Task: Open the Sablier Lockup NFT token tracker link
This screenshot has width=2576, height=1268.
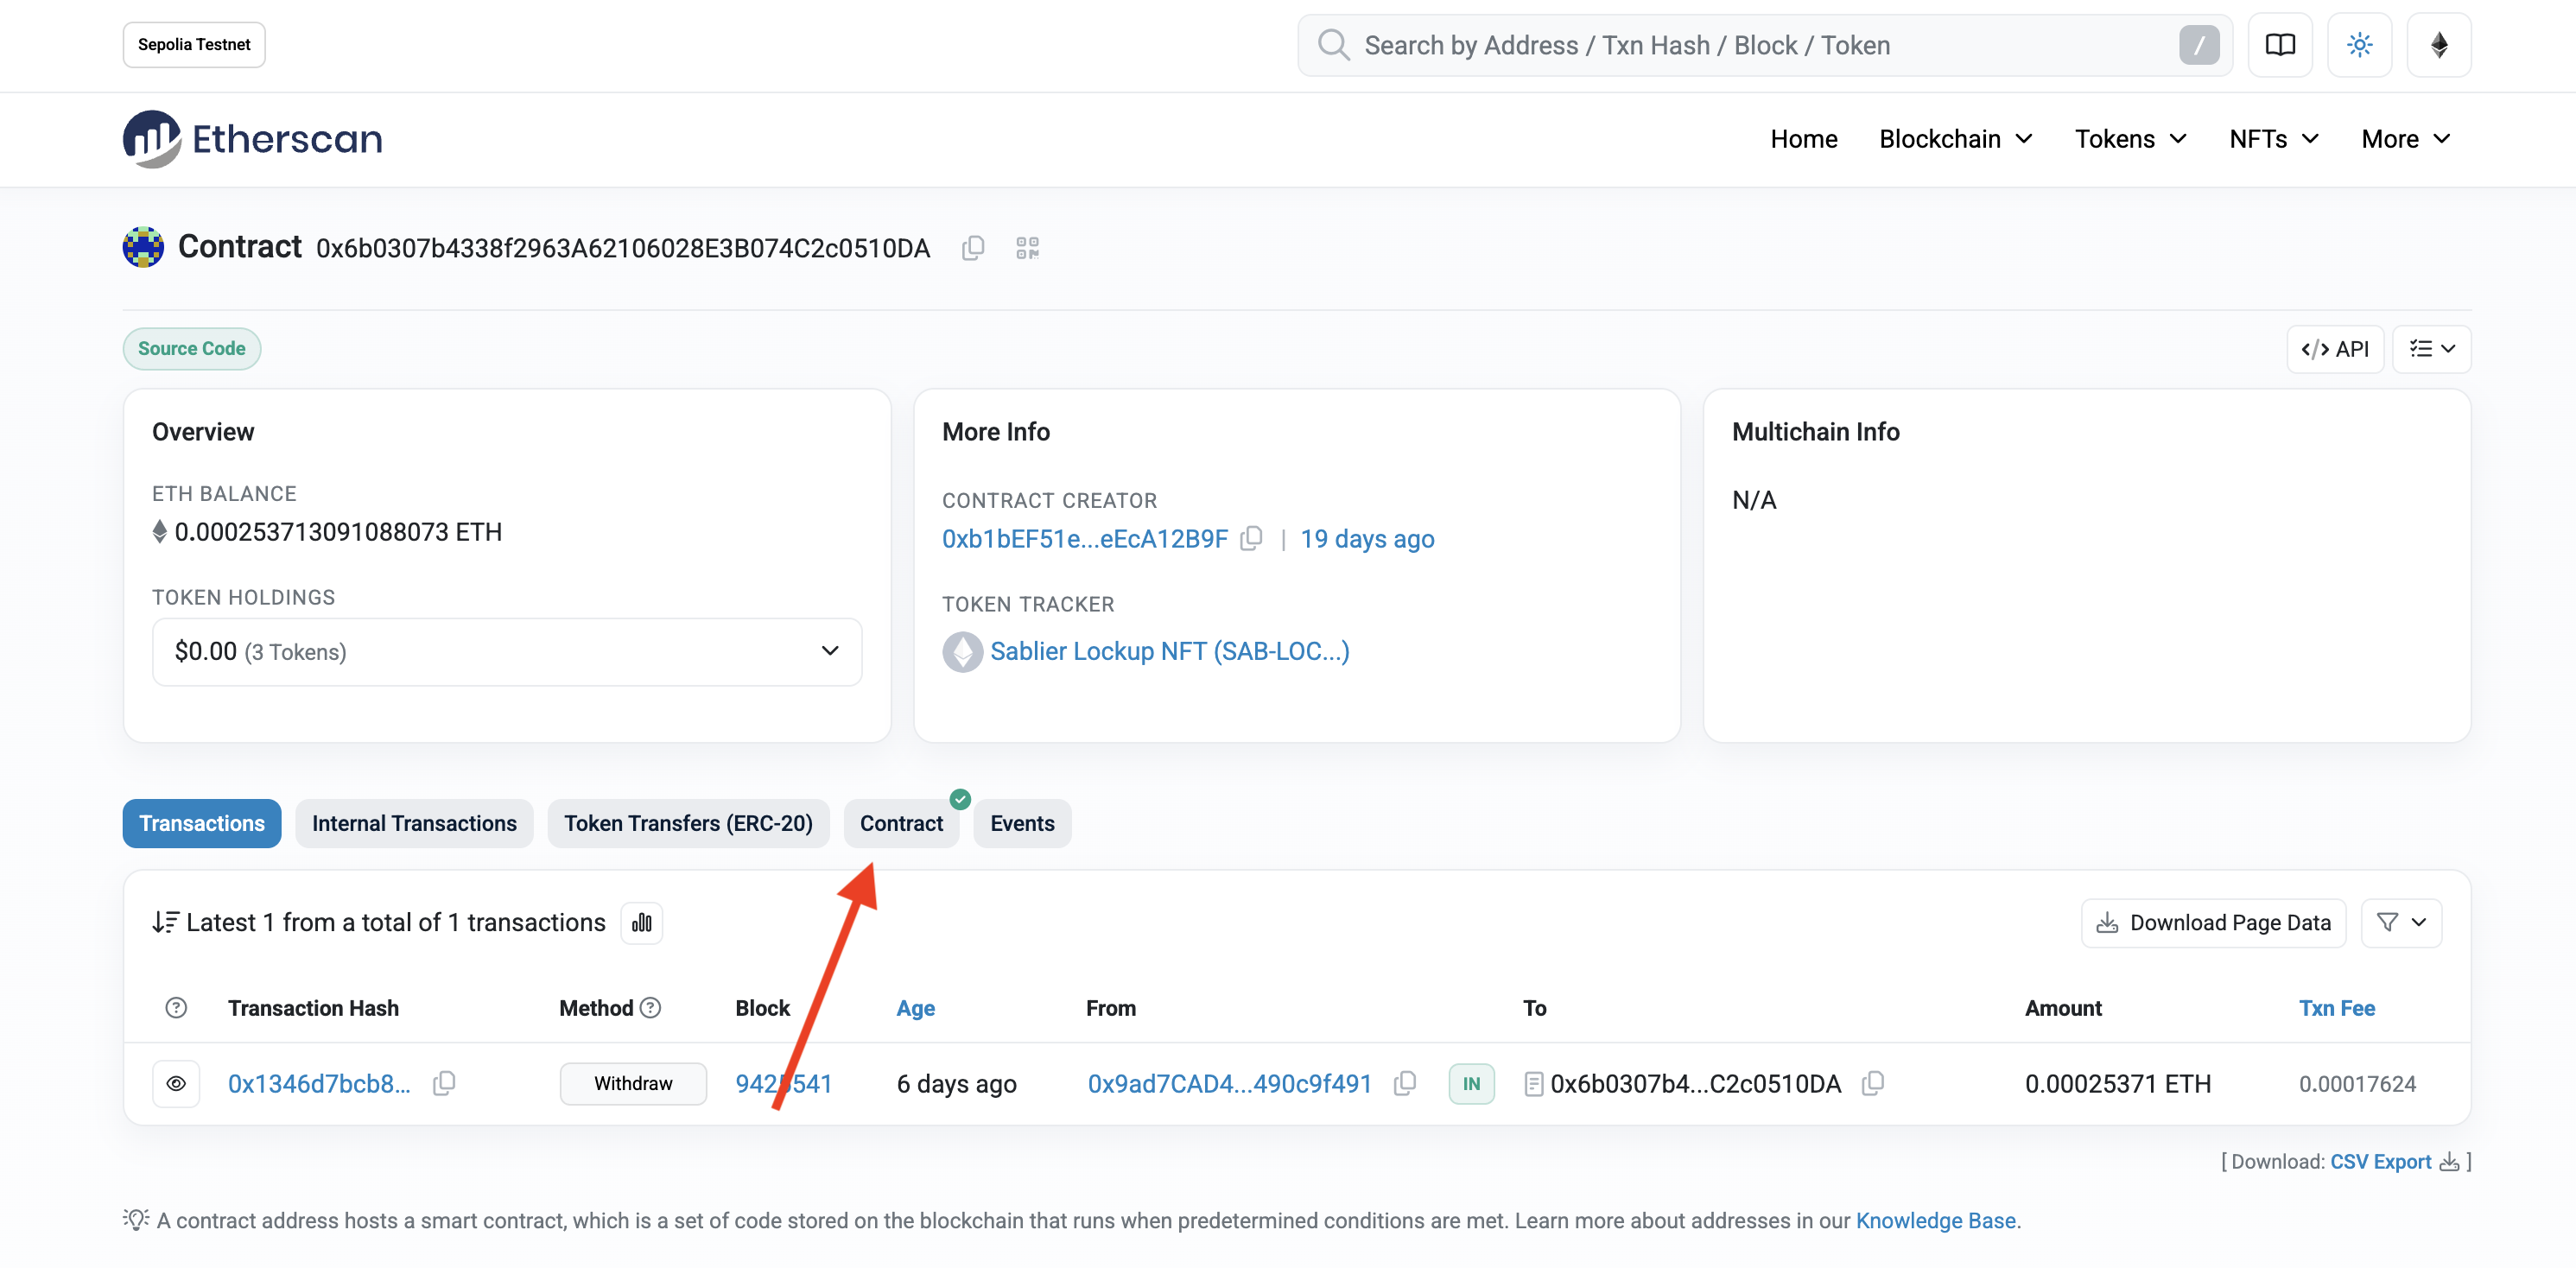Action: click(1169, 651)
